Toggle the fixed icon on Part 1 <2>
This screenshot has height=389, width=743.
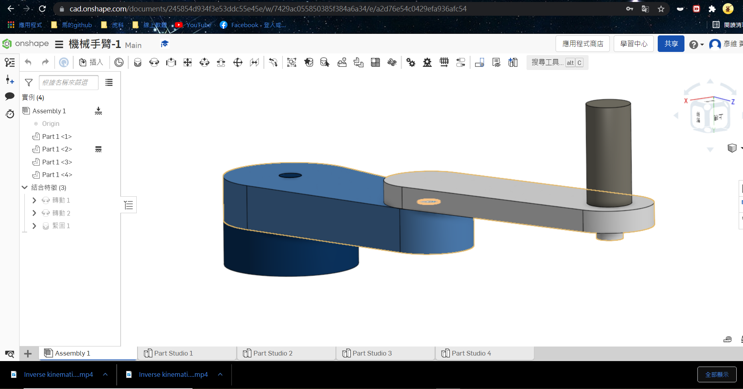coord(98,149)
